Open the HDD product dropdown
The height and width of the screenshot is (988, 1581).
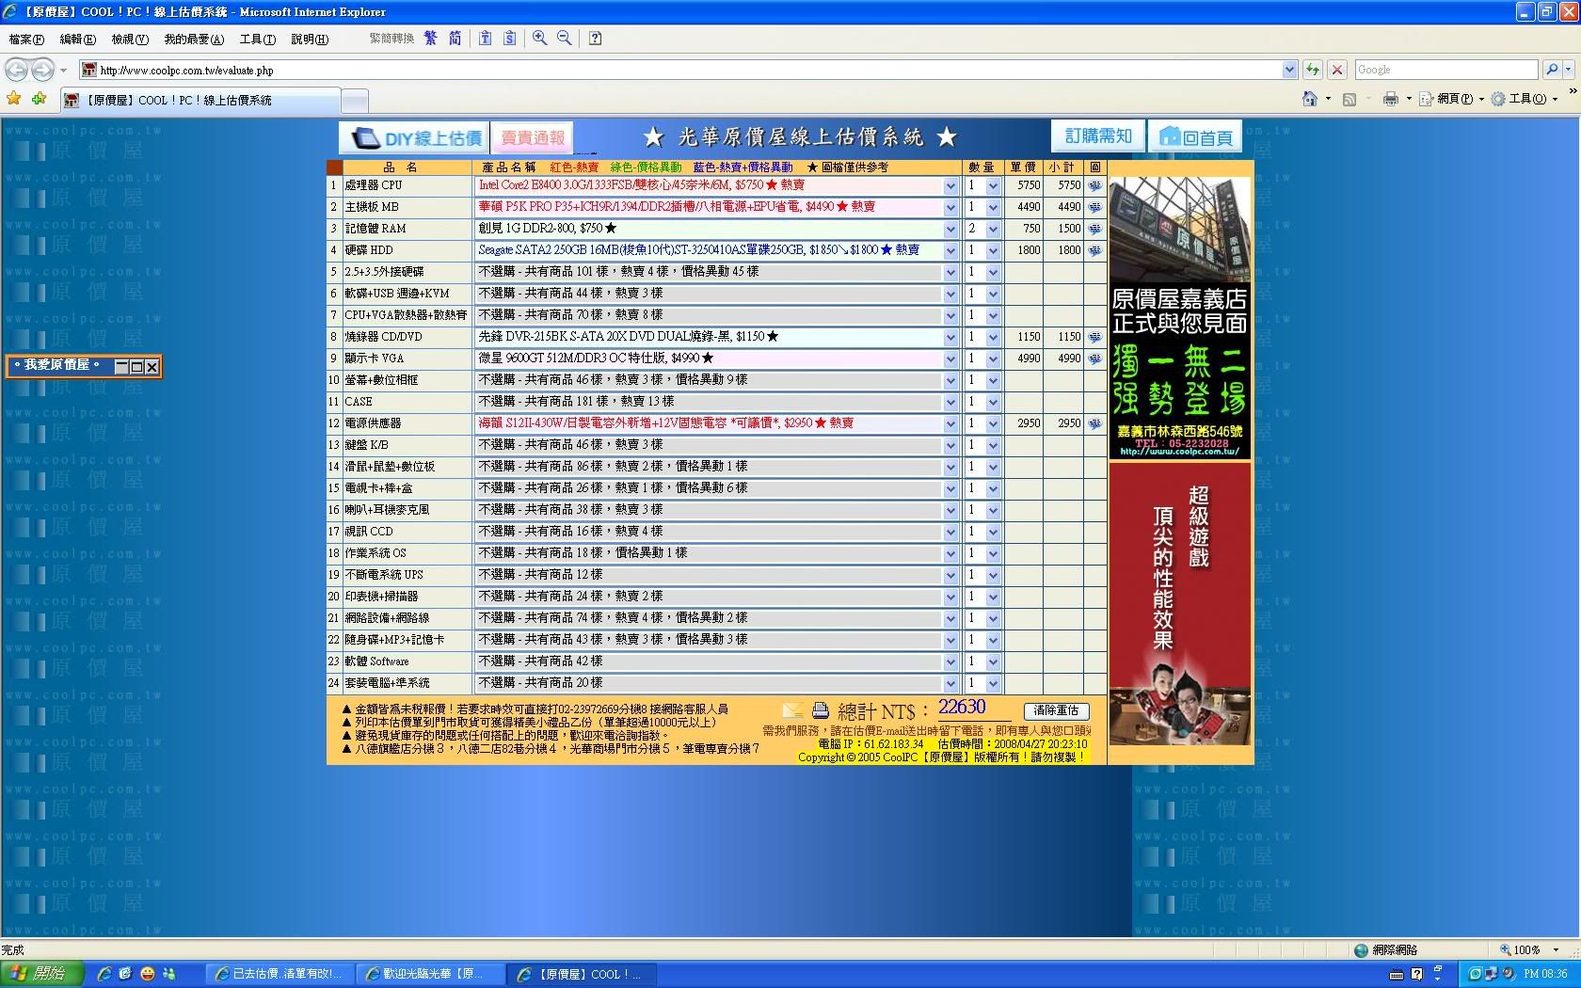(950, 250)
